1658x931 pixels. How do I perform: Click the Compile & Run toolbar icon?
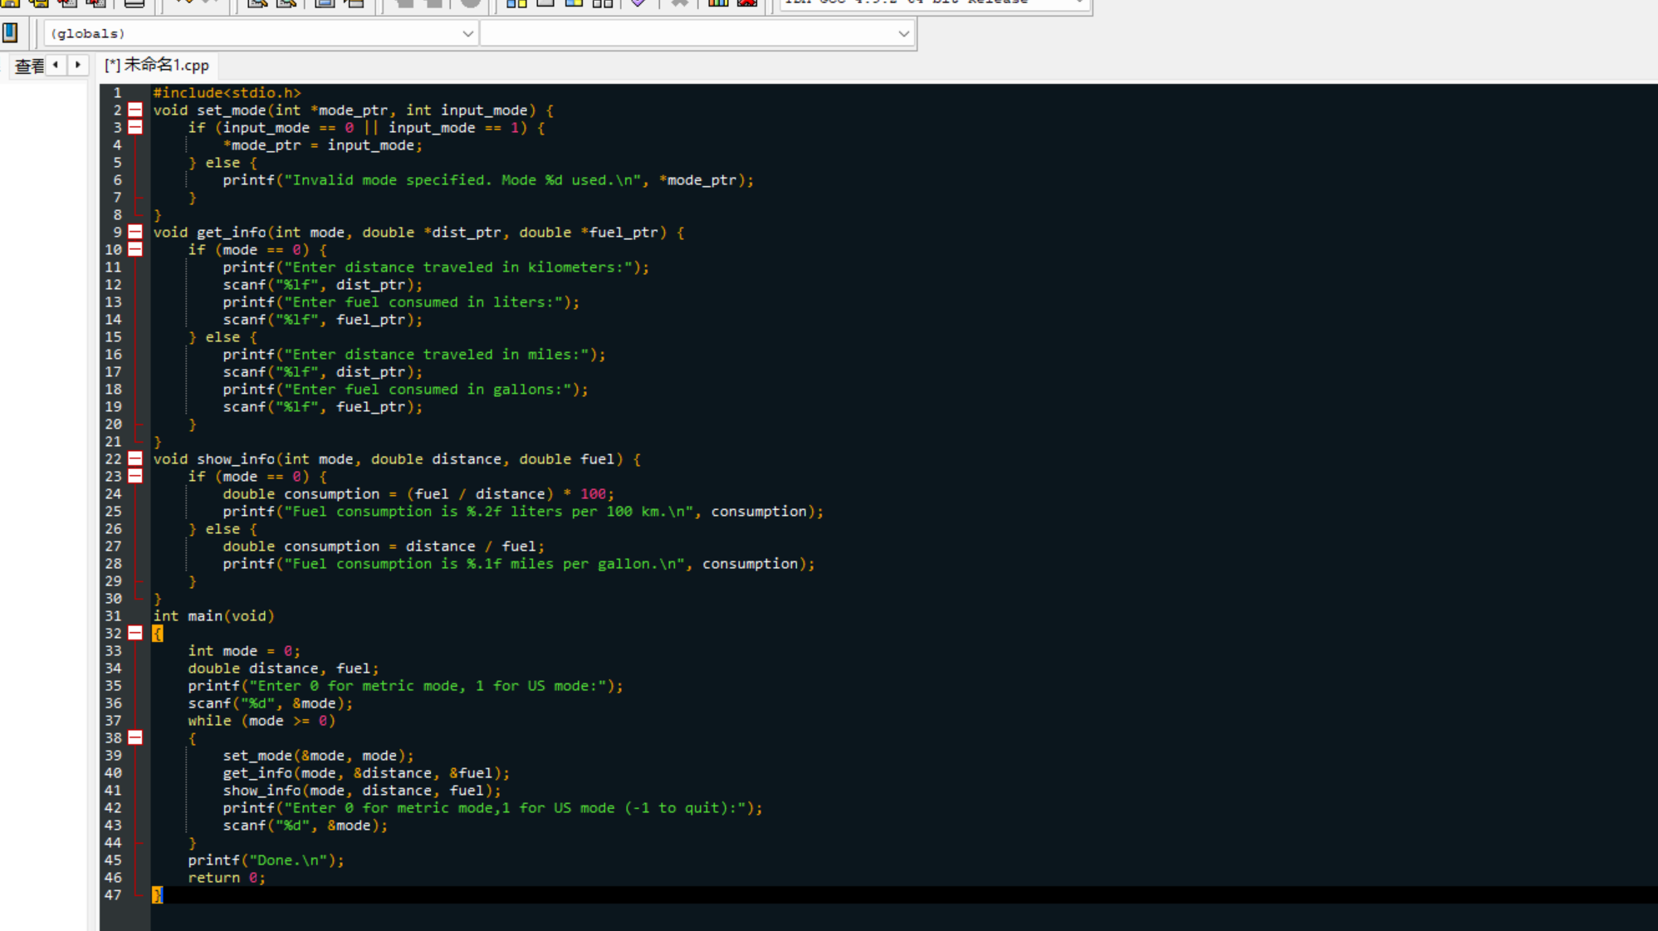(575, 2)
